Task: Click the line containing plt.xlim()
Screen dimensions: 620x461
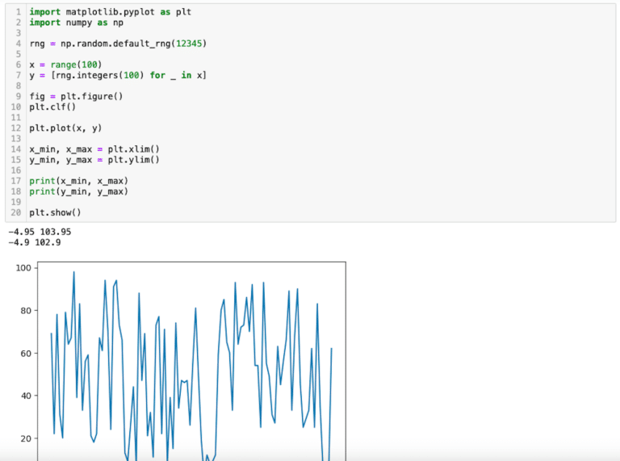Action: click(94, 149)
